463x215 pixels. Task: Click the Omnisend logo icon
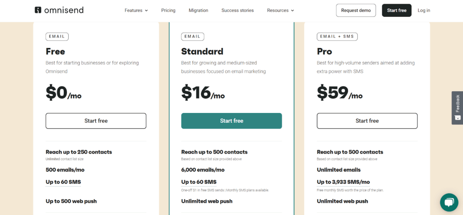(38, 10)
